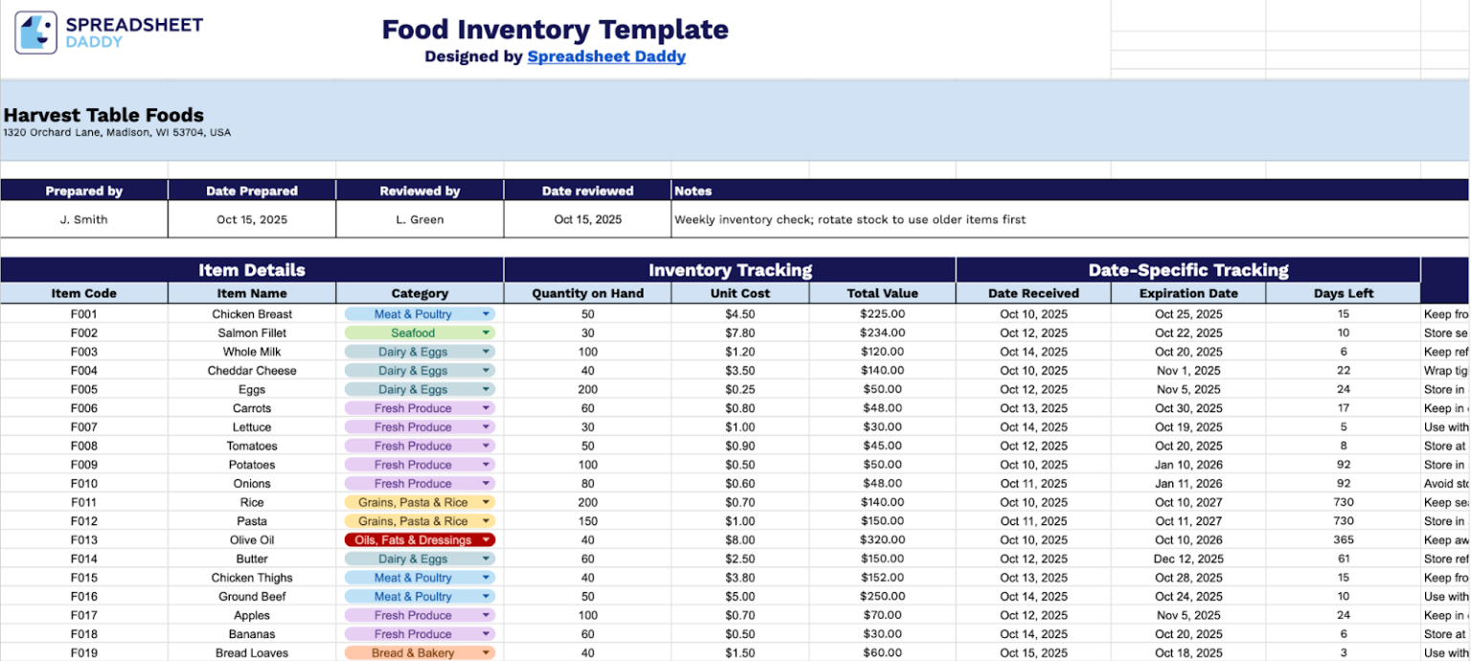Open the Bread & Bakery dropdown for Bread Loaves
The height and width of the screenshot is (661, 1471).
485,652
